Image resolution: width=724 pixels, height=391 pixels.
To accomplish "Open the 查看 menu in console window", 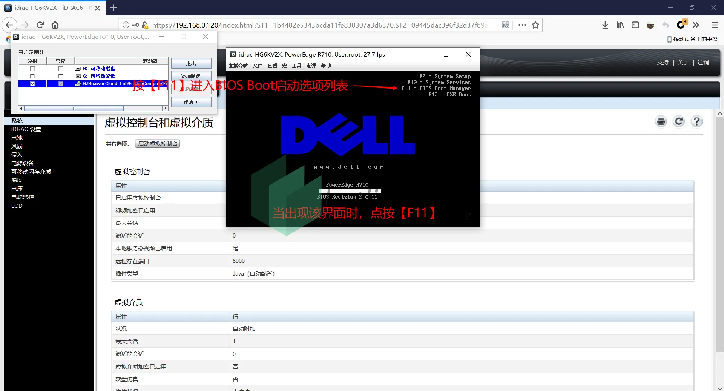I will (273, 66).
